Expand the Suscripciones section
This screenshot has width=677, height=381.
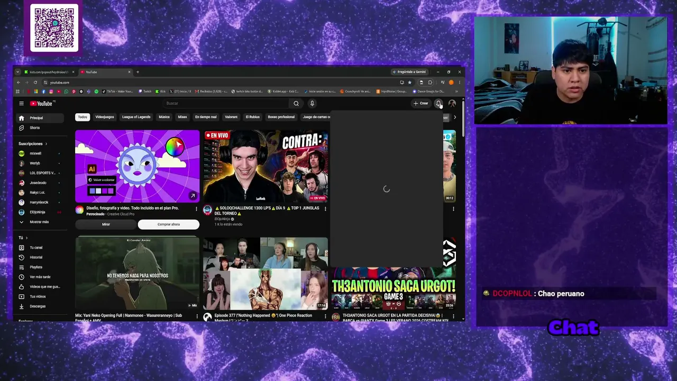click(x=33, y=144)
